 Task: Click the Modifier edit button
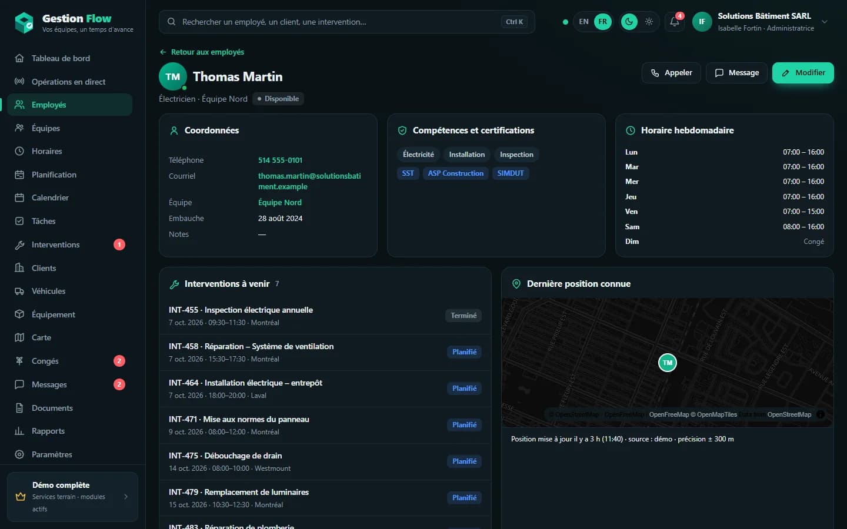tap(803, 73)
